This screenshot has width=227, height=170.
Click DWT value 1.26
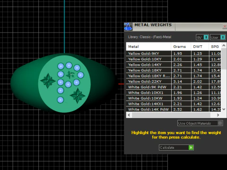coord(198,93)
